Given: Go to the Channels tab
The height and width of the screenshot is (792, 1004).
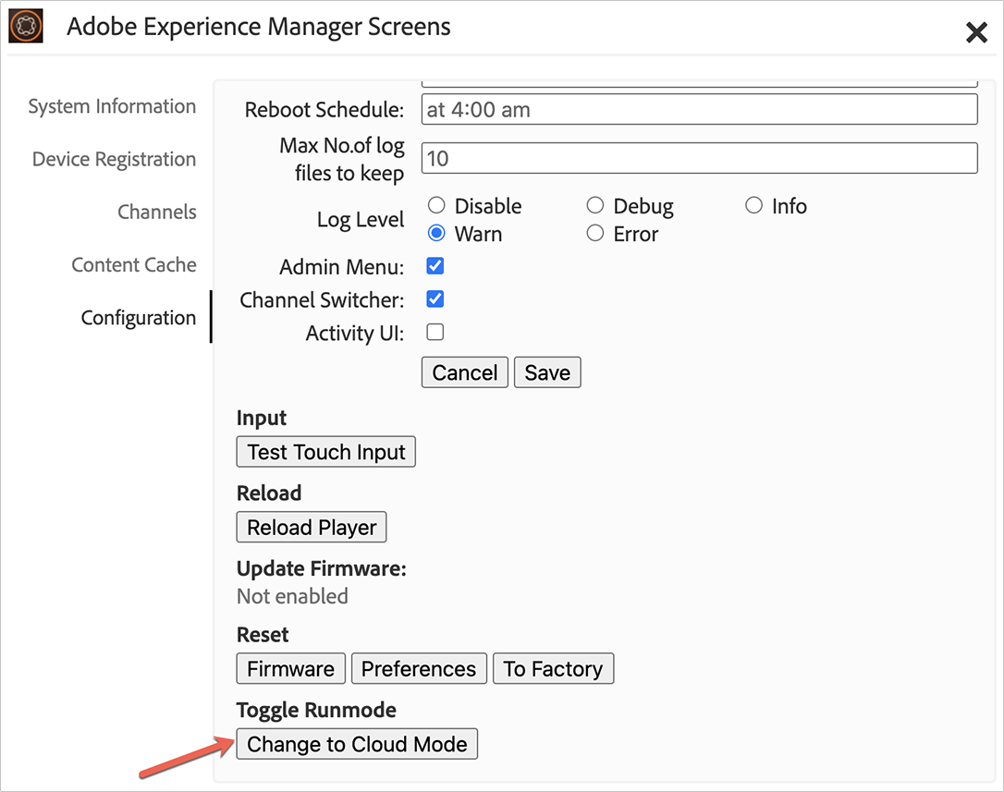Looking at the screenshot, I should 156,212.
